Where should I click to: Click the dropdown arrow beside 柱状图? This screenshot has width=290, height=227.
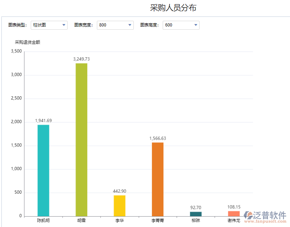(64, 25)
